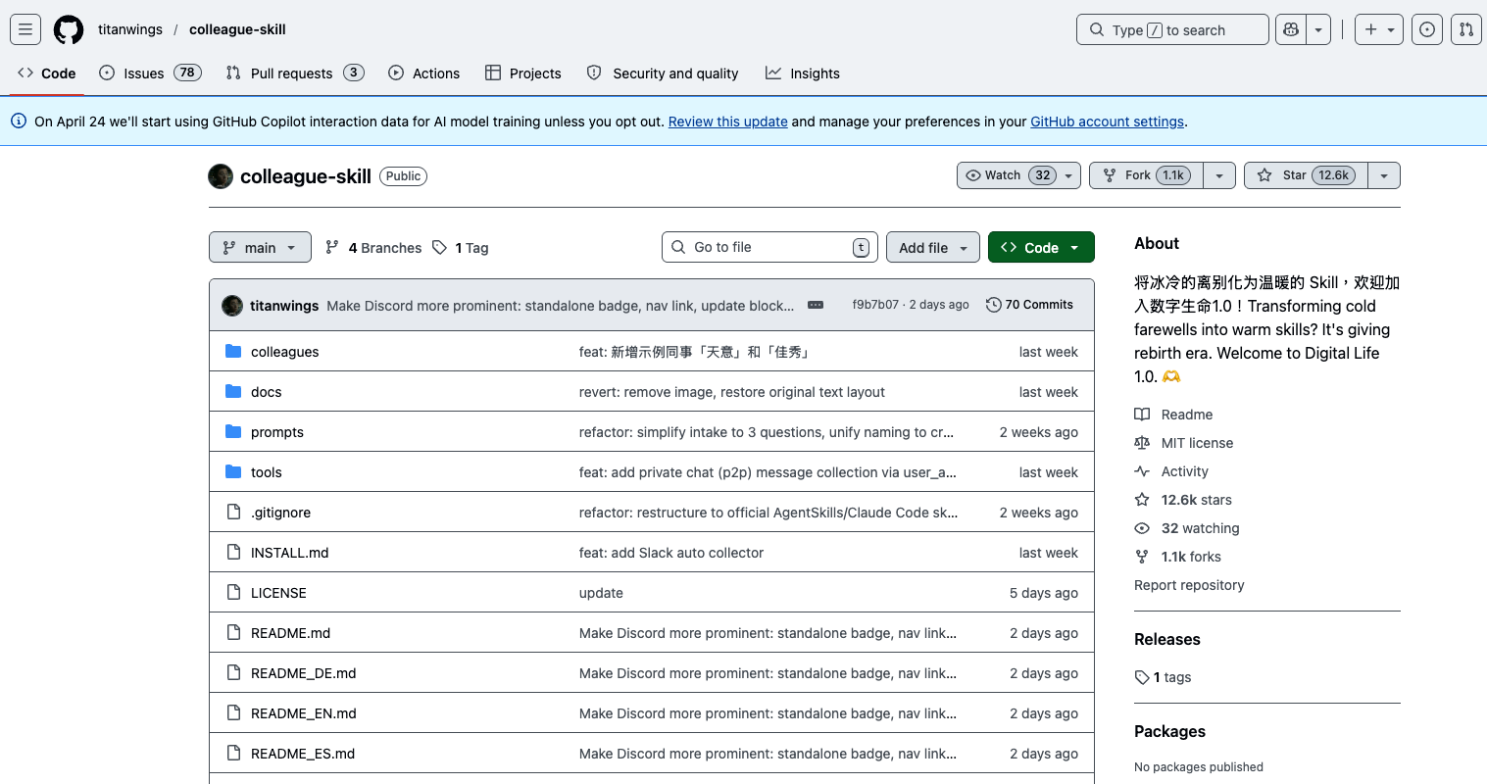The width and height of the screenshot is (1487, 784).
Task: Click the Review this update link
Action: [x=727, y=122]
